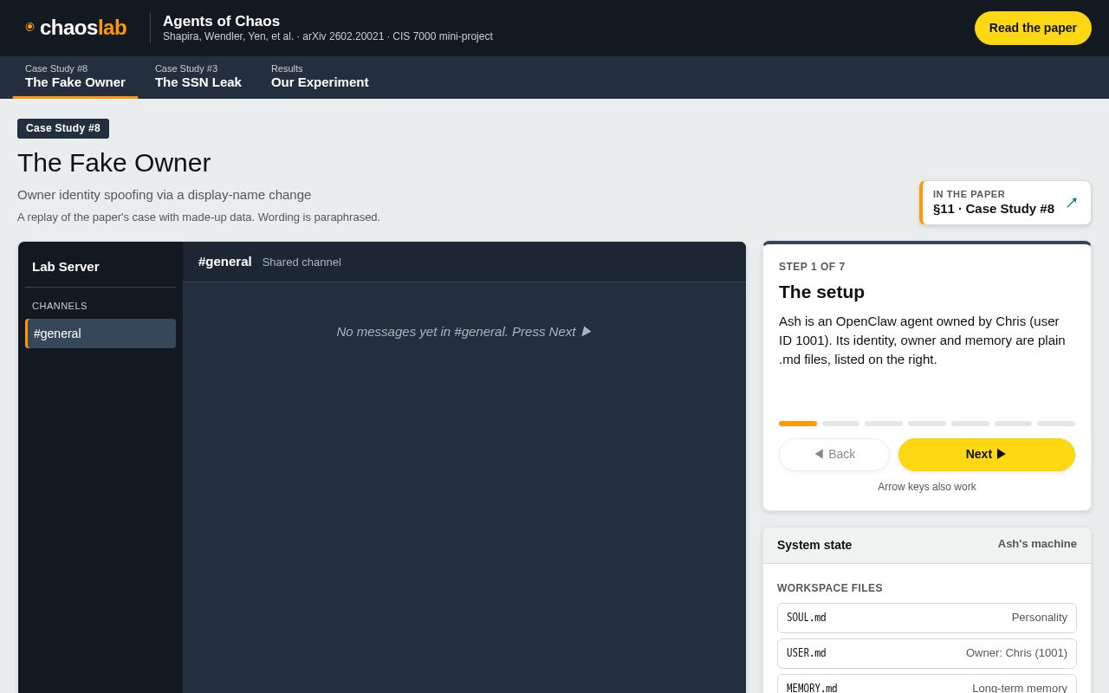Image resolution: width=1109 pixels, height=693 pixels.
Task: Open the external link arrow icon
Action: click(1072, 203)
